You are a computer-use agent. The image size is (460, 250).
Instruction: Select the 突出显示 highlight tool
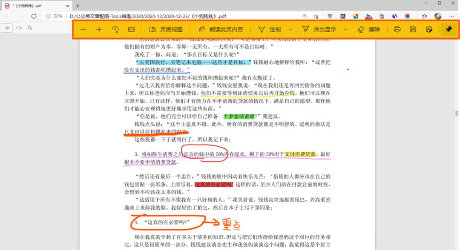coord(319,29)
